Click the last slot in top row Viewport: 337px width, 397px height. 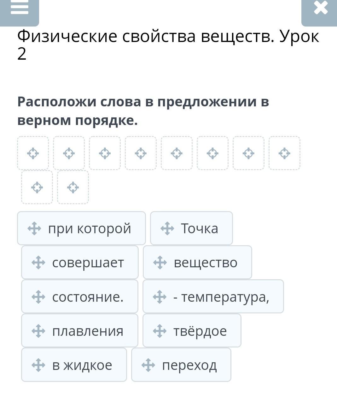tap(284, 153)
